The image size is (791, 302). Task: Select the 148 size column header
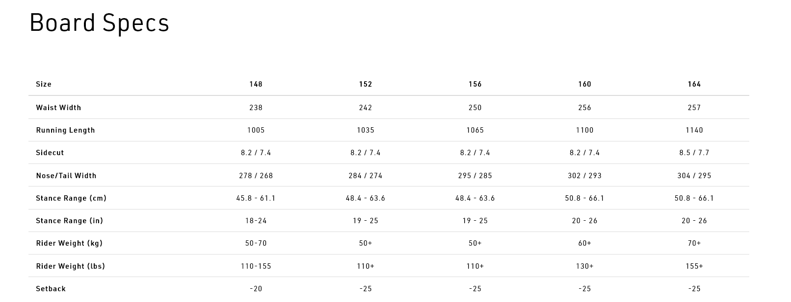[256, 84]
